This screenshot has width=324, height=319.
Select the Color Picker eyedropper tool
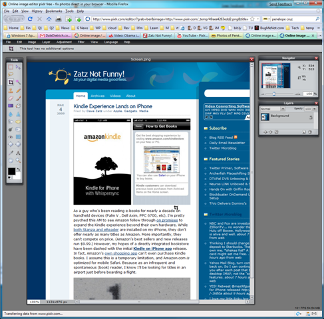click(11, 153)
